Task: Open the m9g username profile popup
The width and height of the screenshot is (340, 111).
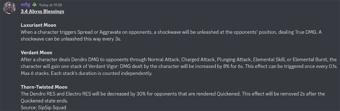Action: [x=26, y=5]
